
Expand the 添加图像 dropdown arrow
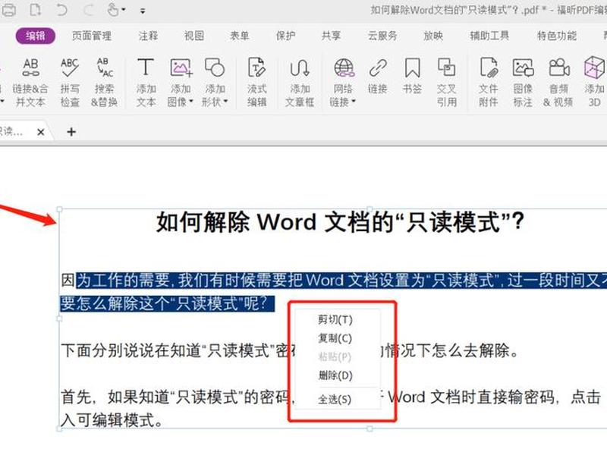pyautogui.click(x=191, y=102)
